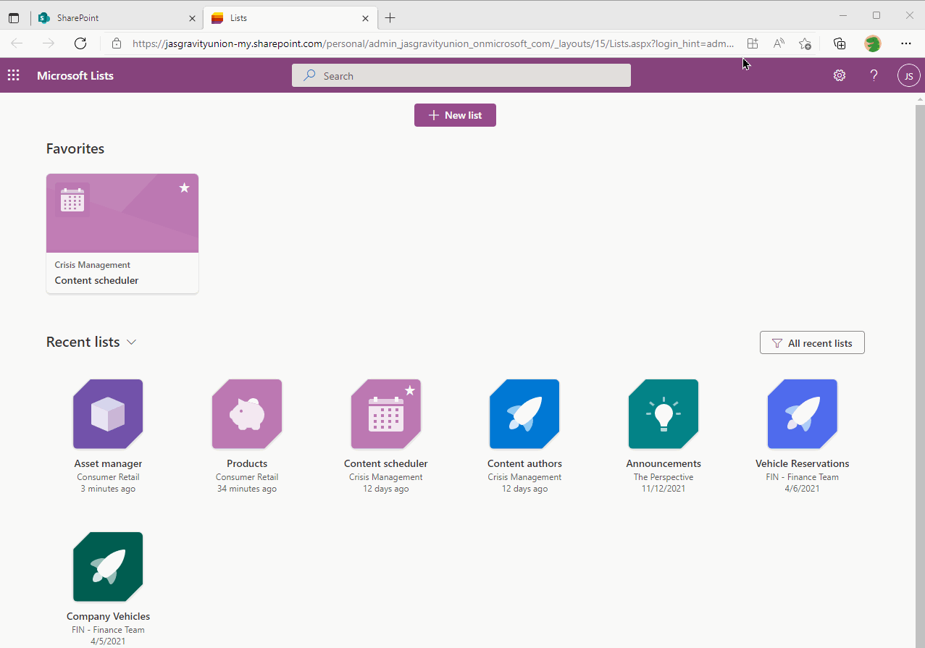The image size is (925, 648).
Task: Open the Asset manager cube list icon
Action: [x=108, y=414]
